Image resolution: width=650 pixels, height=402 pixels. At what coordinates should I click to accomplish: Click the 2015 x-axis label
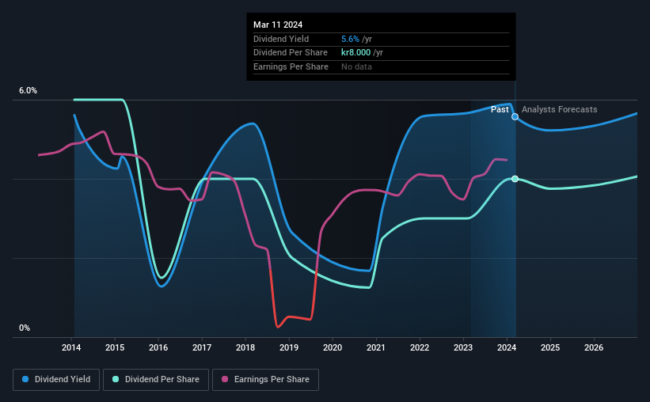pyautogui.click(x=115, y=347)
